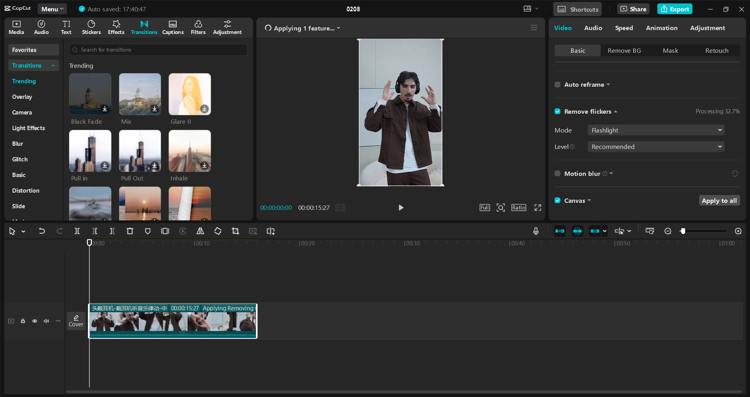
Task: Select the Split tool in the timeline toolbar
Action: (77, 231)
